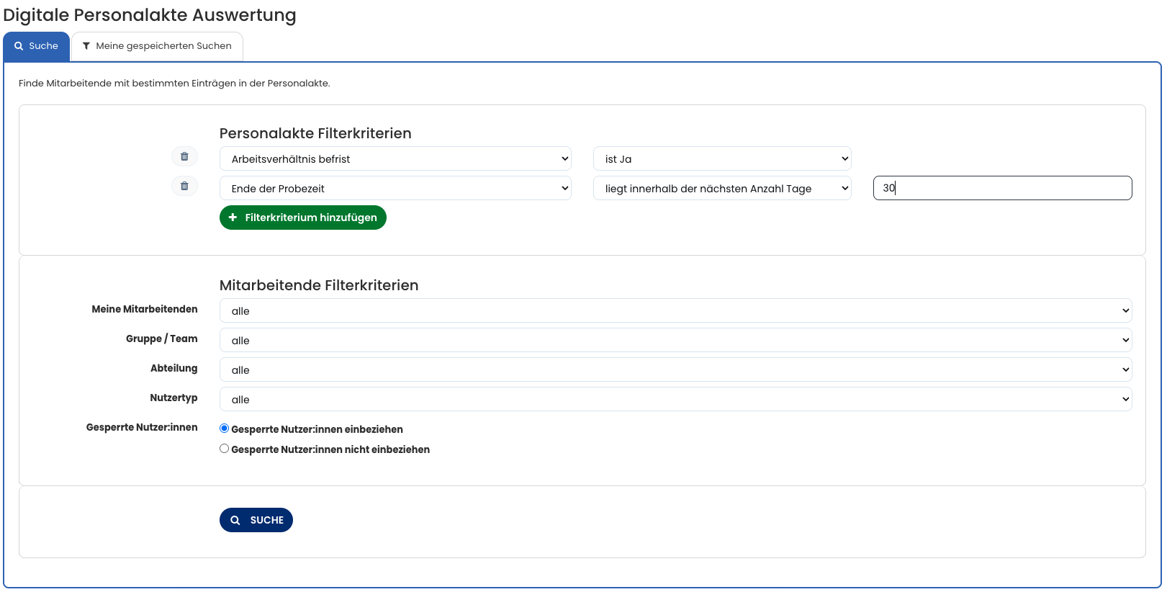Screen dimensions: 1167x592
Task: Switch to the Suche tab
Action: (37, 46)
